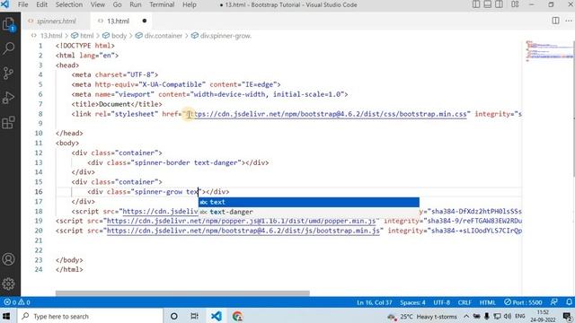The height and width of the screenshot is (323, 575).
Task: Click the Spaces: 4 indentation status
Action: click(x=412, y=302)
